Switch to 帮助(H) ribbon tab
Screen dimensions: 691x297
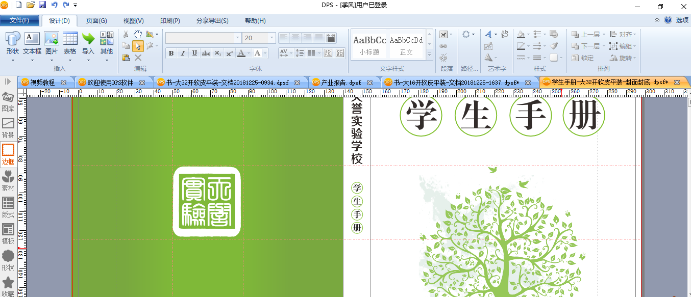255,21
